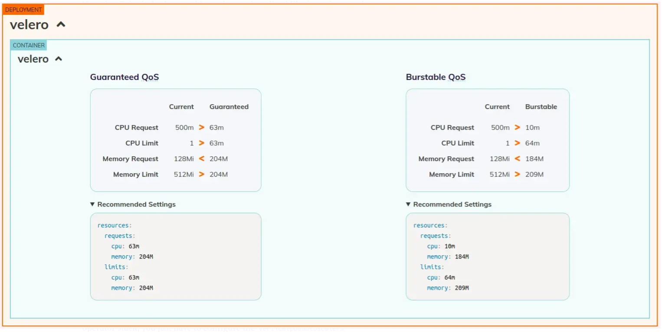Image resolution: width=662 pixels, height=332 pixels.
Task: Click 'limits:' line in Guaranteed YAML block
Action: pos(116,267)
